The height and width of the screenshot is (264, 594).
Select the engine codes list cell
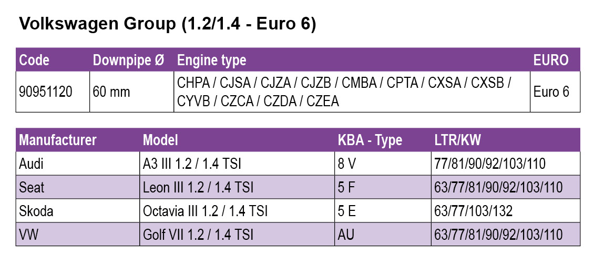(345, 92)
